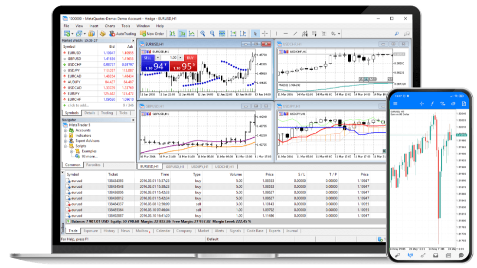Zoom out on the chart

click(212, 34)
